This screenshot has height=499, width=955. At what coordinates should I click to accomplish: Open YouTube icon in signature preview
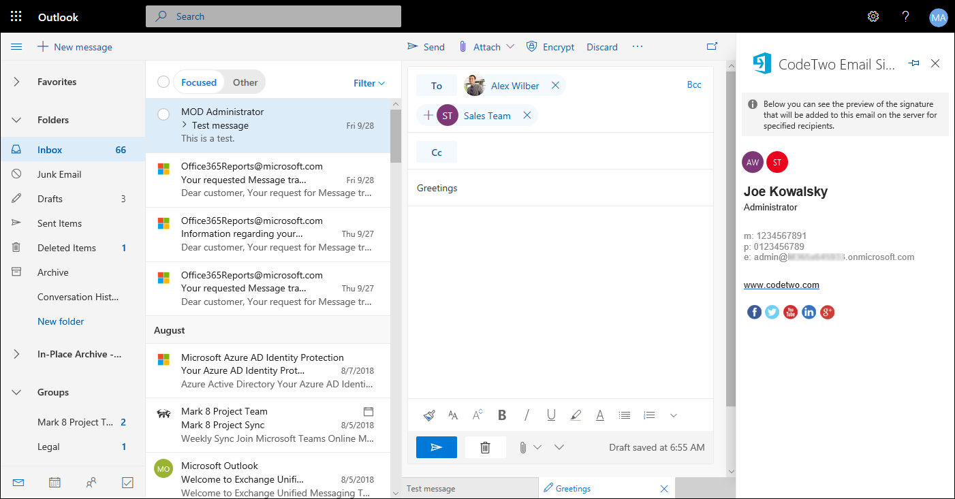tap(790, 312)
